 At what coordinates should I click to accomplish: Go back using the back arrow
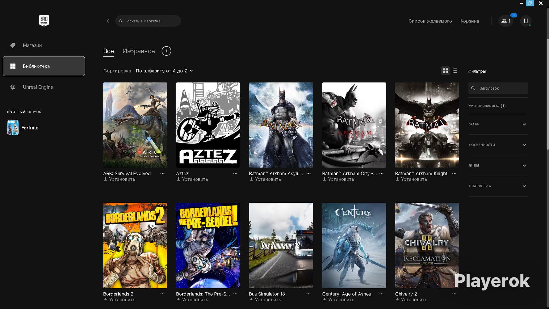pos(108,21)
